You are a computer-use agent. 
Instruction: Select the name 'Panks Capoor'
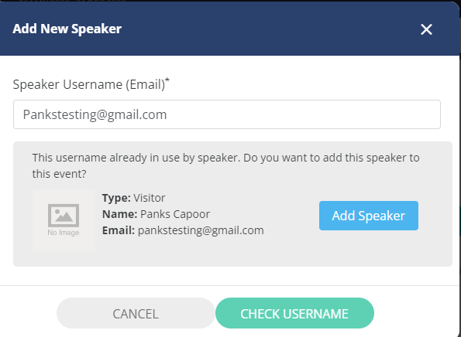175,214
